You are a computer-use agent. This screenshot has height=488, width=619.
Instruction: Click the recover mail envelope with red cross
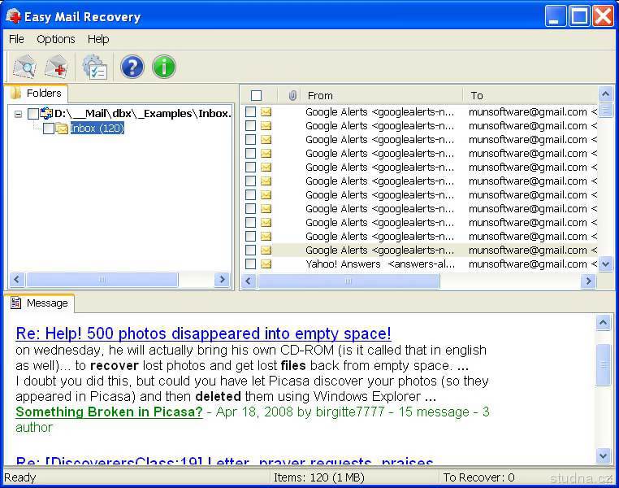click(x=56, y=67)
